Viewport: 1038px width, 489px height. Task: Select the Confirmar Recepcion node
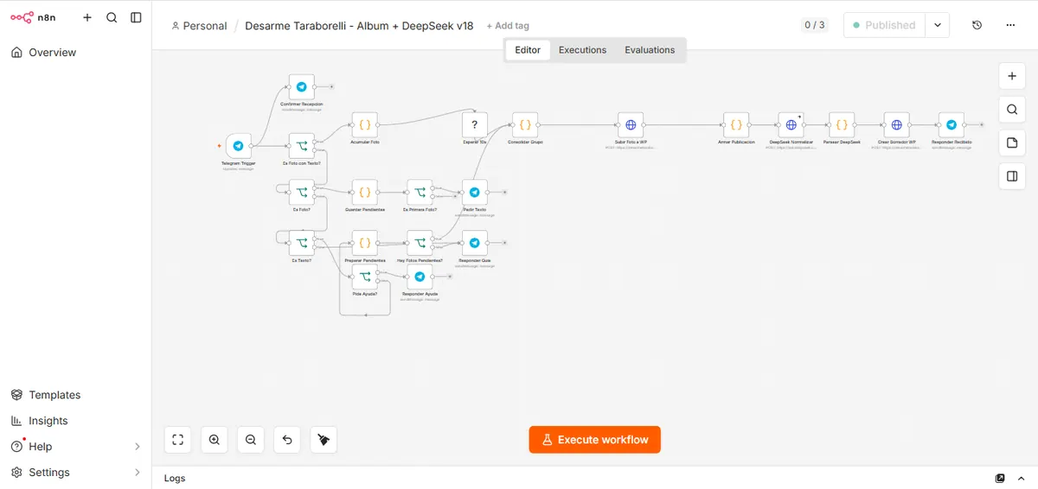[x=301, y=87]
